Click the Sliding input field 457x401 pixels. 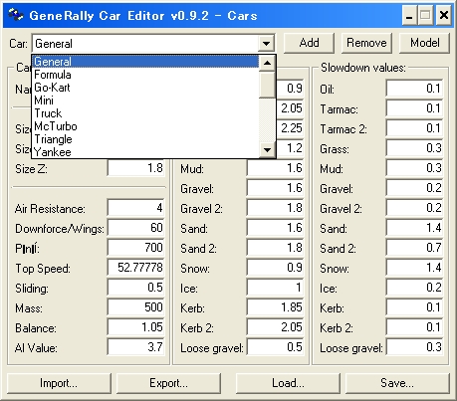(x=136, y=288)
